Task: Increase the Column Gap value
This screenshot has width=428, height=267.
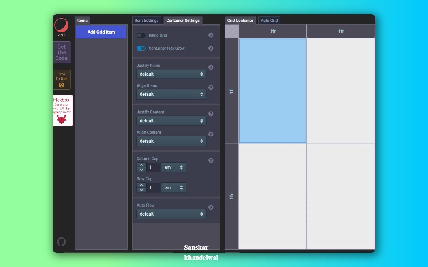Action: pyautogui.click(x=141, y=165)
